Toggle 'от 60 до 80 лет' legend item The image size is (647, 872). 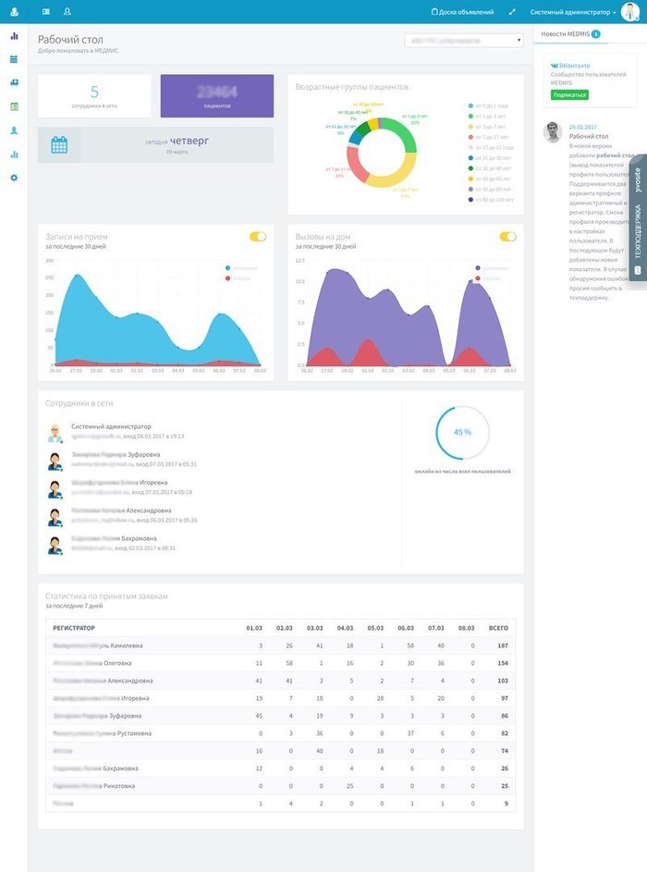pyautogui.click(x=489, y=189)
